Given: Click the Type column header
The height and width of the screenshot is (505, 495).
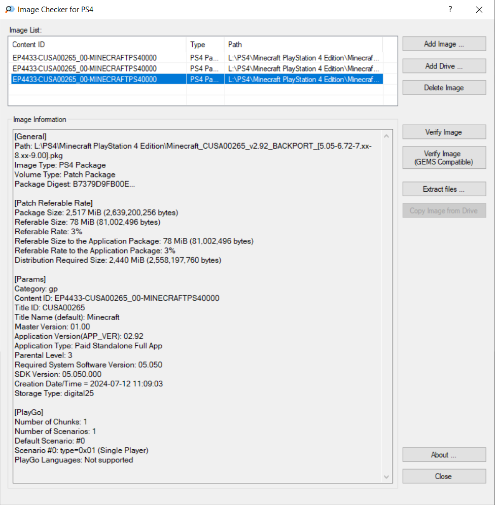Looking at the screenshot, I should tap(205, 45).
